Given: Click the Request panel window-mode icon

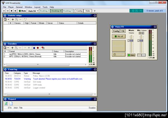Looking at the screenshot, I should pyautogui.click(x=95, y=99).
